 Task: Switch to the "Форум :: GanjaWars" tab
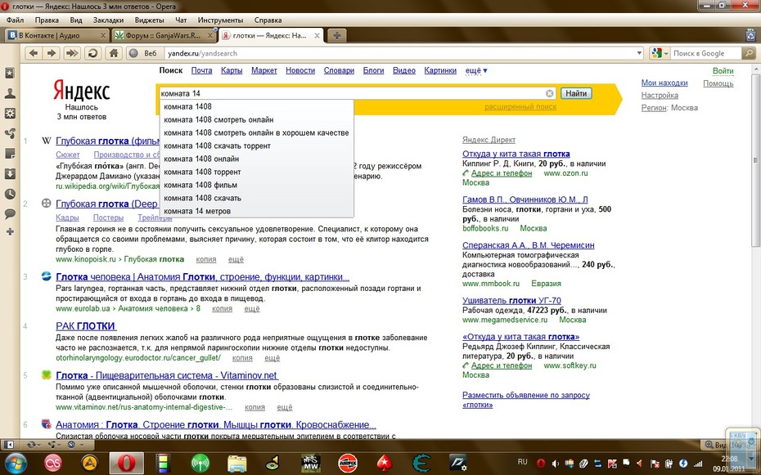164,35
